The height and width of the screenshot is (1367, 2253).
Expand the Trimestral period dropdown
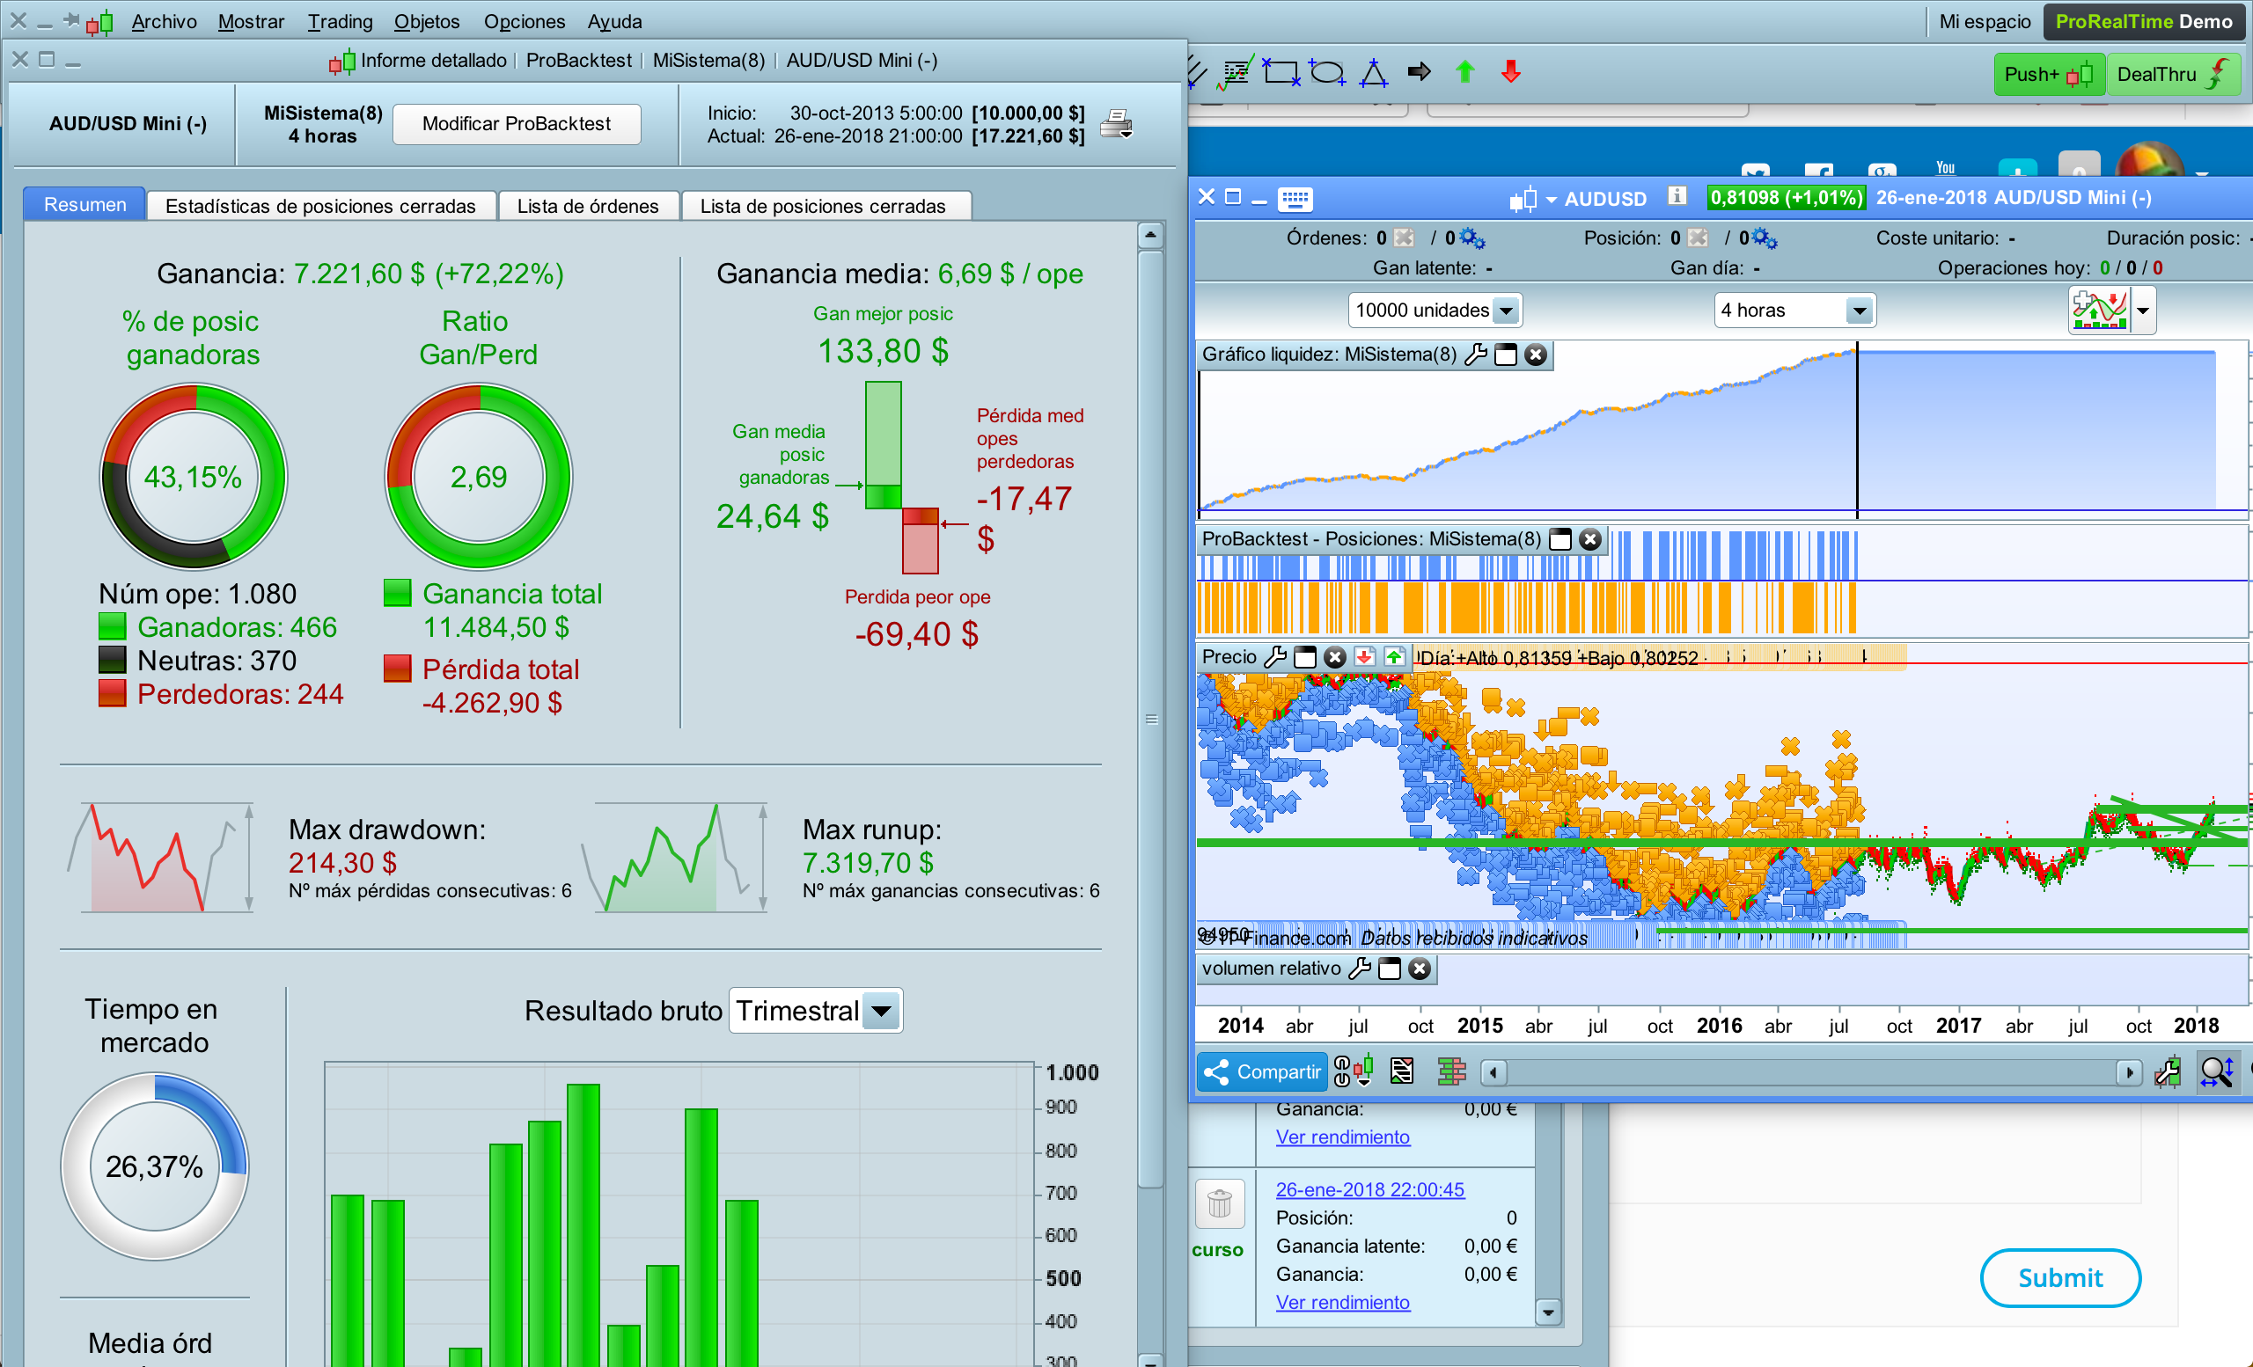click(882, 1011)
